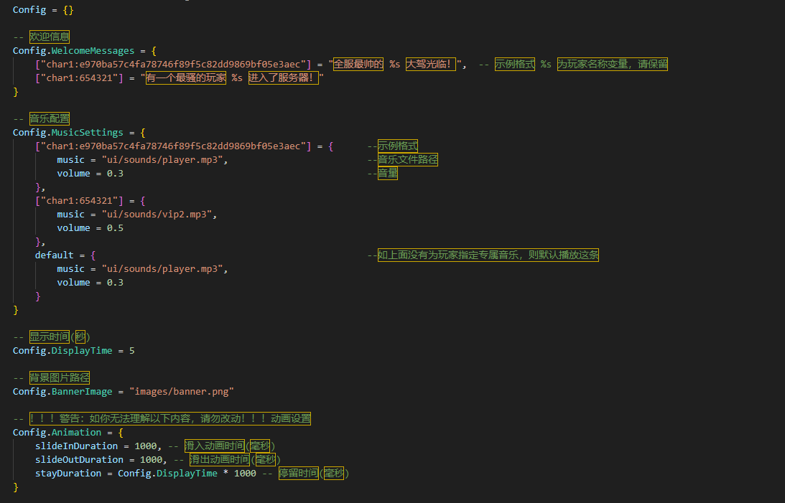Click the 警告 animation settings warning comment
Image resolution: width=785 pixels, height=503 pixels.
pyautogui.click(x=169, y=418)
